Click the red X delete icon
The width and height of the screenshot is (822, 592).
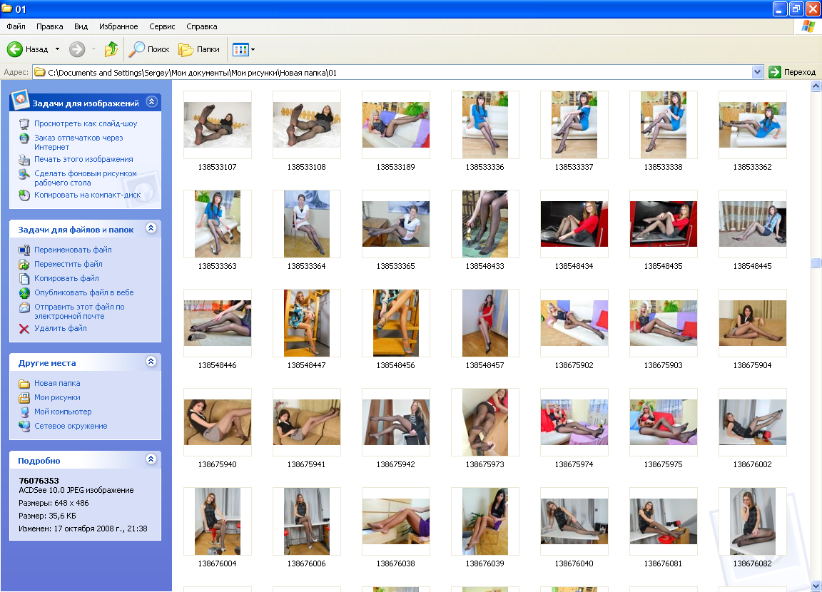click(x=24, y=329)
